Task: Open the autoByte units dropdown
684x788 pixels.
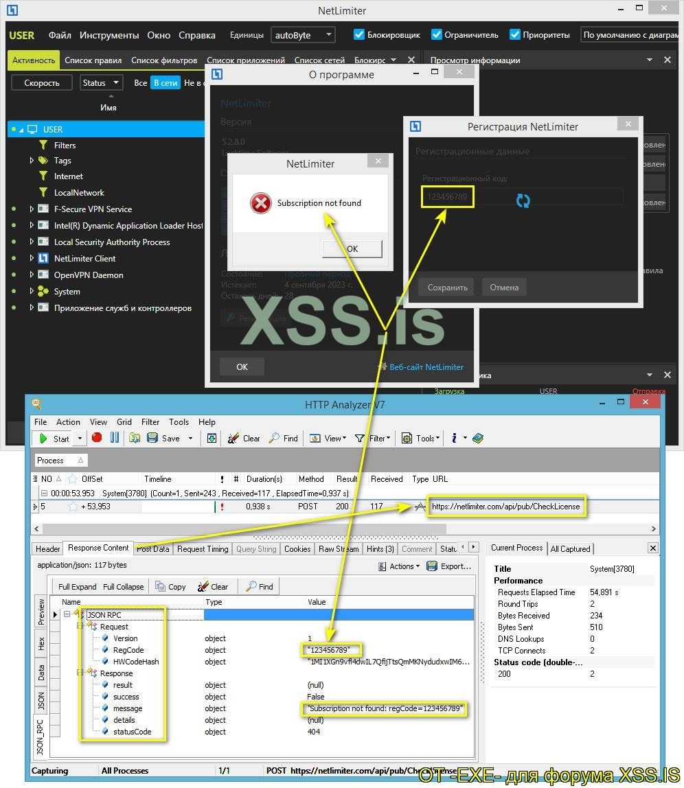Action: tap(303, 35)
